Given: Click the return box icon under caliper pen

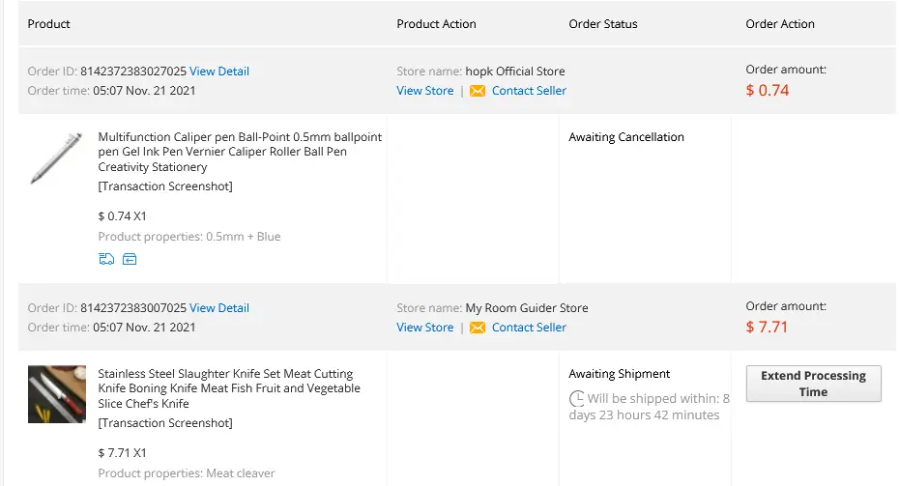Looking at the screenshot, I should (130, 259).
